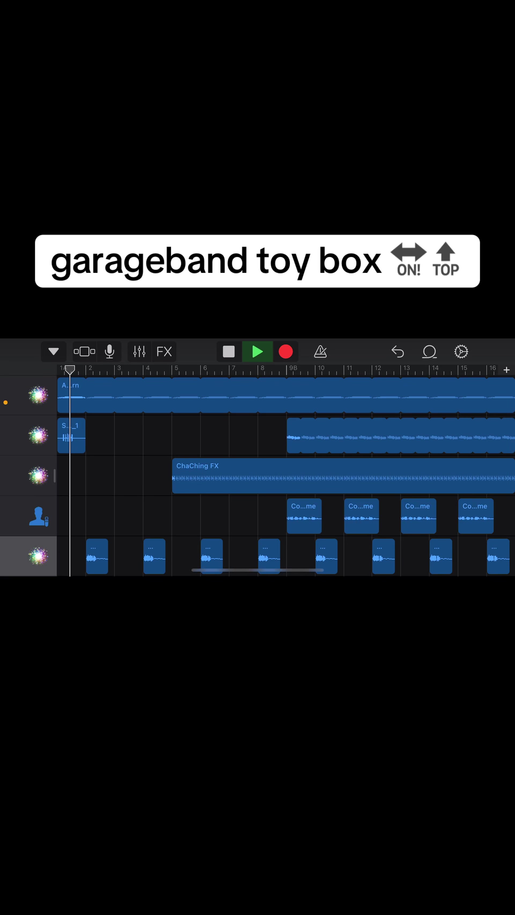Open the microphone instrument view
This screenshot has height=915, width=515.
pyautogui.click(x=109, y=352)
